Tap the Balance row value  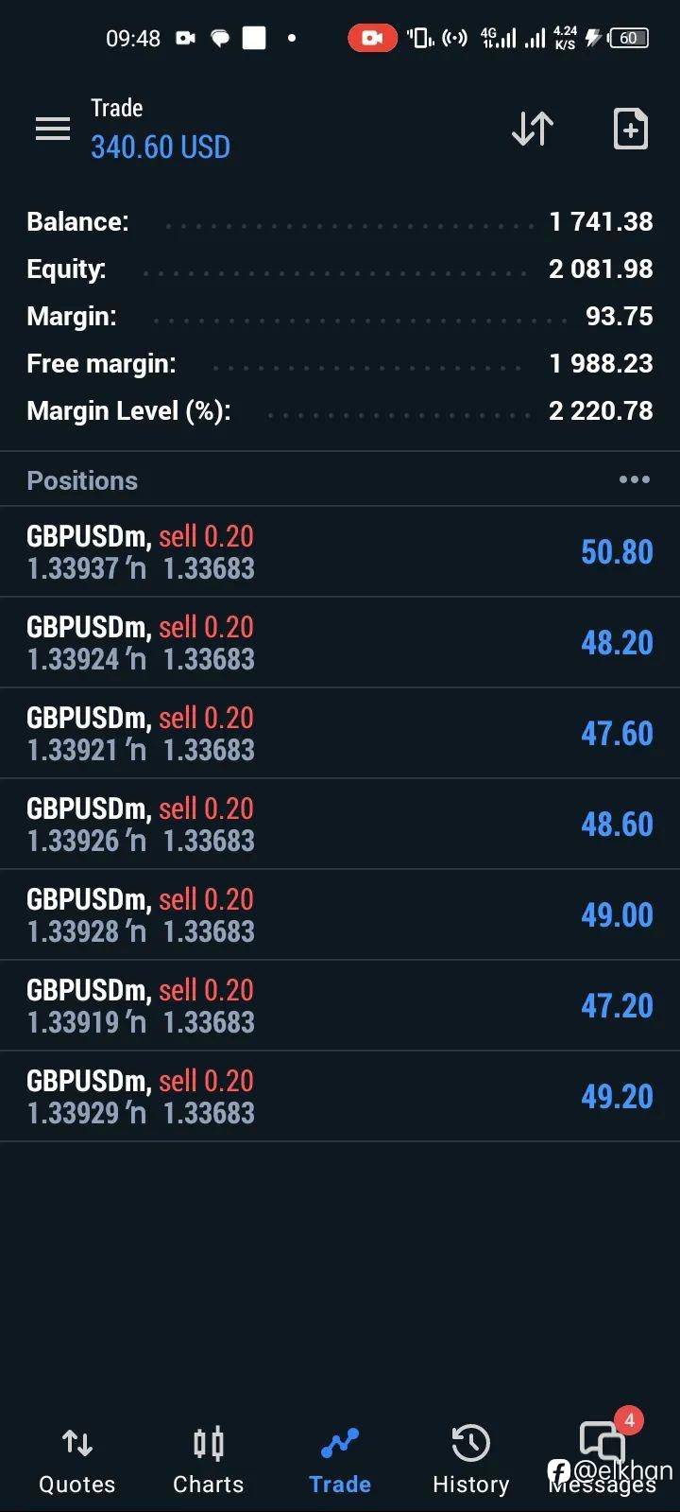pos(601,222)
